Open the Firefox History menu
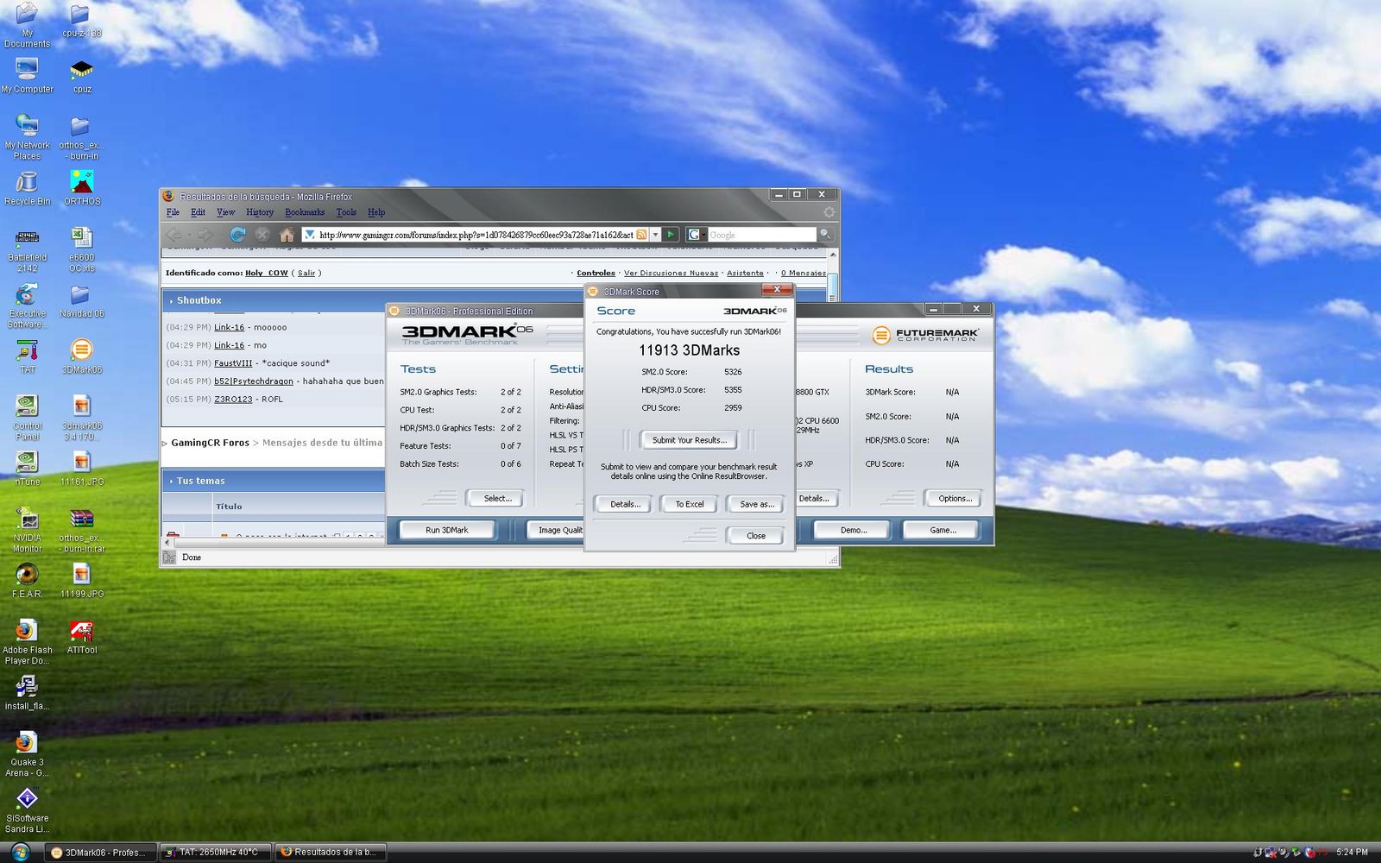Viewport: 1381px width, 863px height. (260, 212)
